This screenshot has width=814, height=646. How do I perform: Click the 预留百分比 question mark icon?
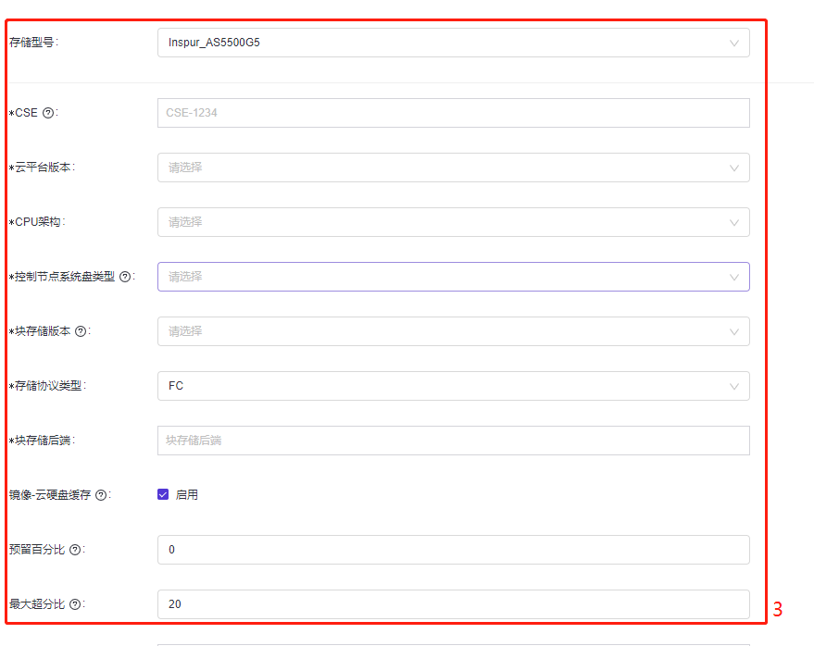click(x=74, y=550)
